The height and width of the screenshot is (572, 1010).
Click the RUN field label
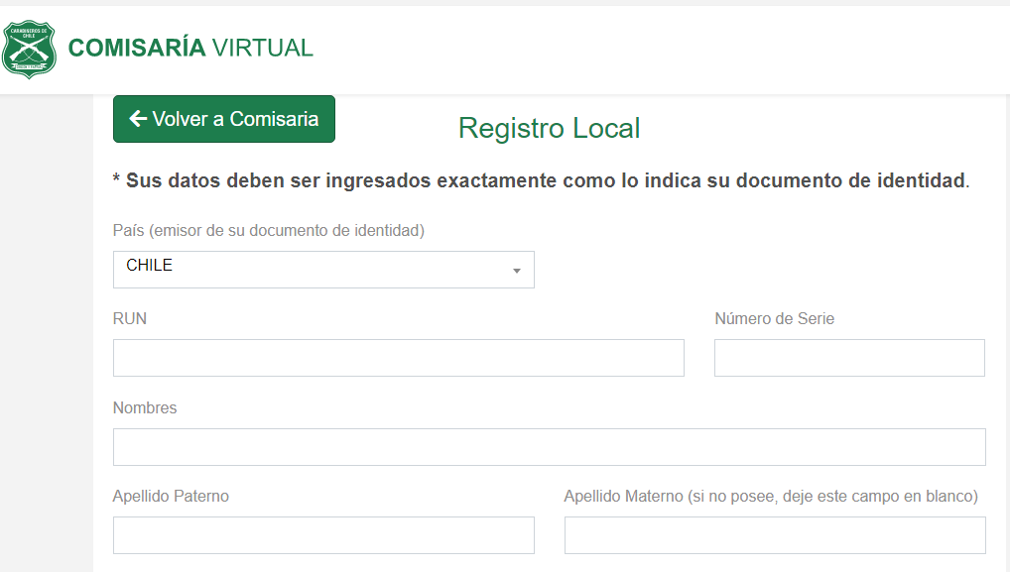(x=130, y=318)
